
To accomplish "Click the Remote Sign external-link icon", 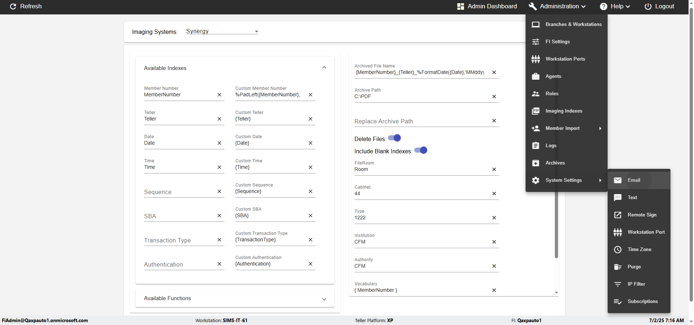I will coord(618,215).
